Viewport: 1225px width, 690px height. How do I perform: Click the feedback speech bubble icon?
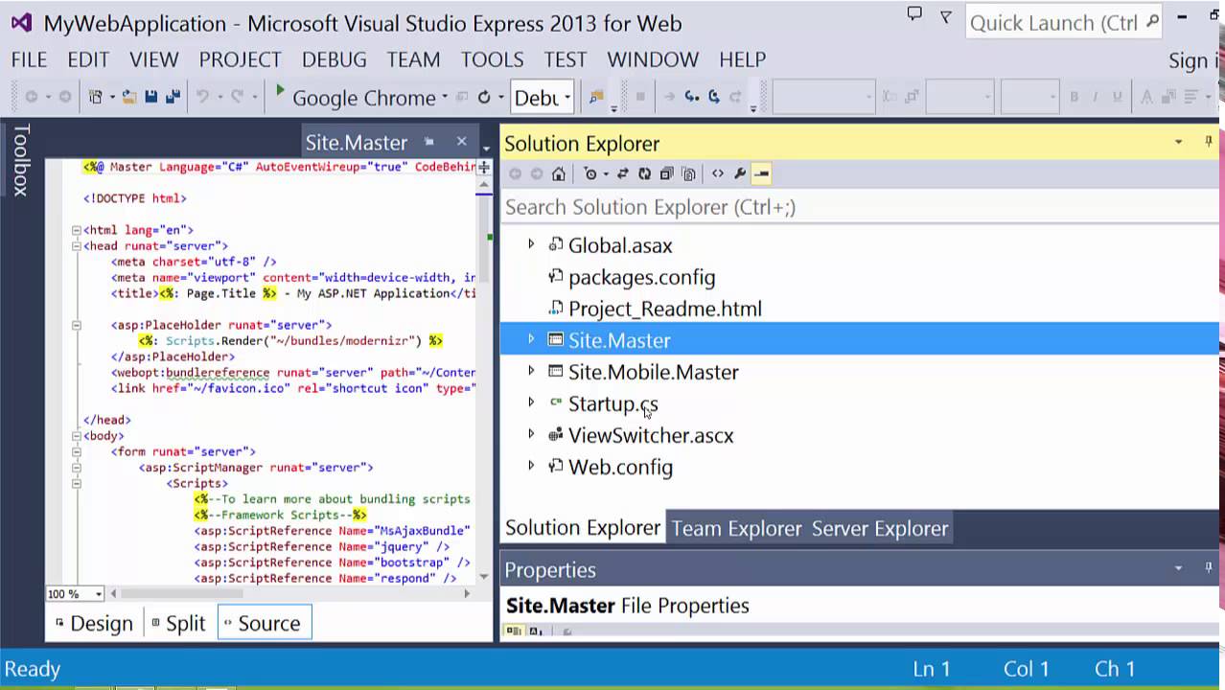pyautogui.click(x=914, y=14)
